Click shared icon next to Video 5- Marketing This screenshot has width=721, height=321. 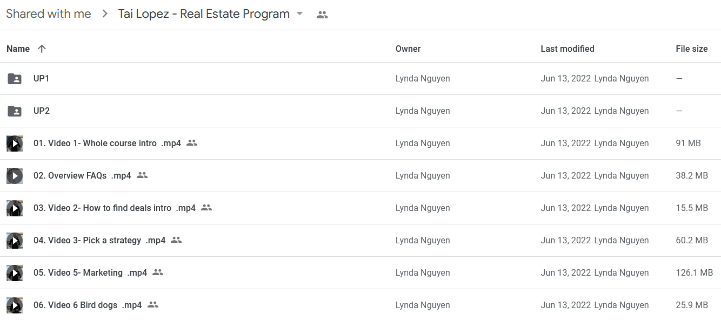tap(158, 272)
